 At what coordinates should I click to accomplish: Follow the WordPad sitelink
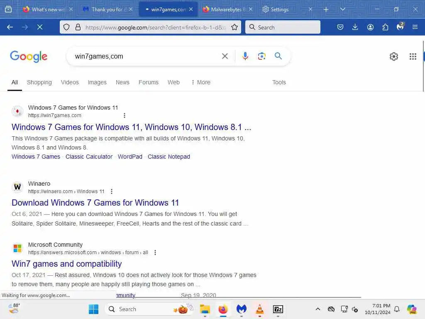[x=130, y=157]
